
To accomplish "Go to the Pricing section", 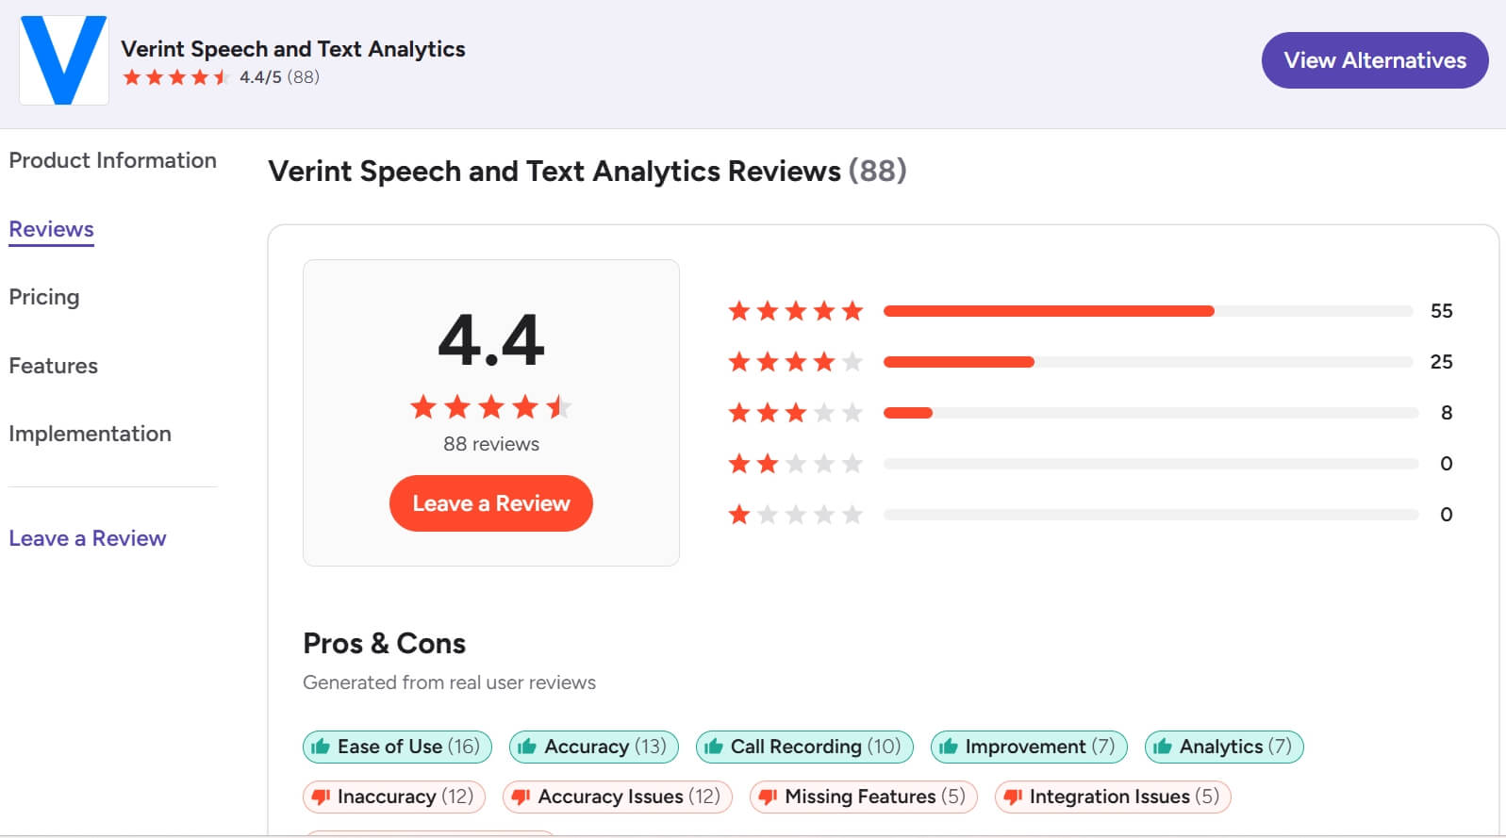I will tap(44, 297).
